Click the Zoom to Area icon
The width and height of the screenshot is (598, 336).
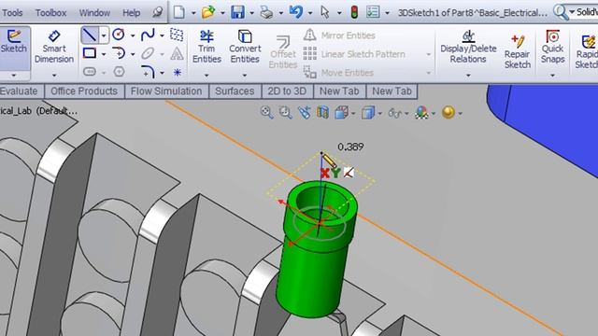(x=285, y=112)
